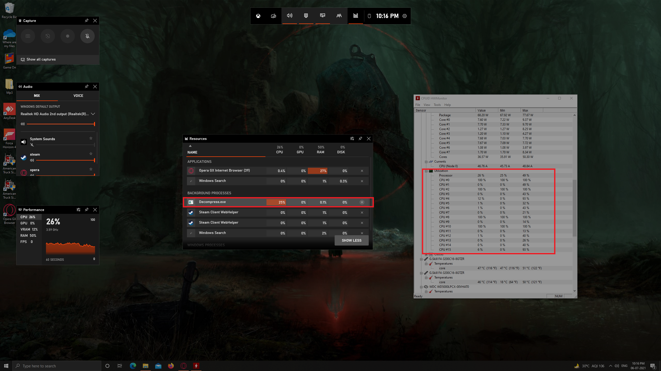Screen dimensions: 661x371
Task: Show the RAM graph in Performance
Action: [29, 235]
